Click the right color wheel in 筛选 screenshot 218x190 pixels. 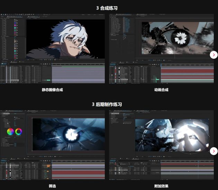point(18,132)
